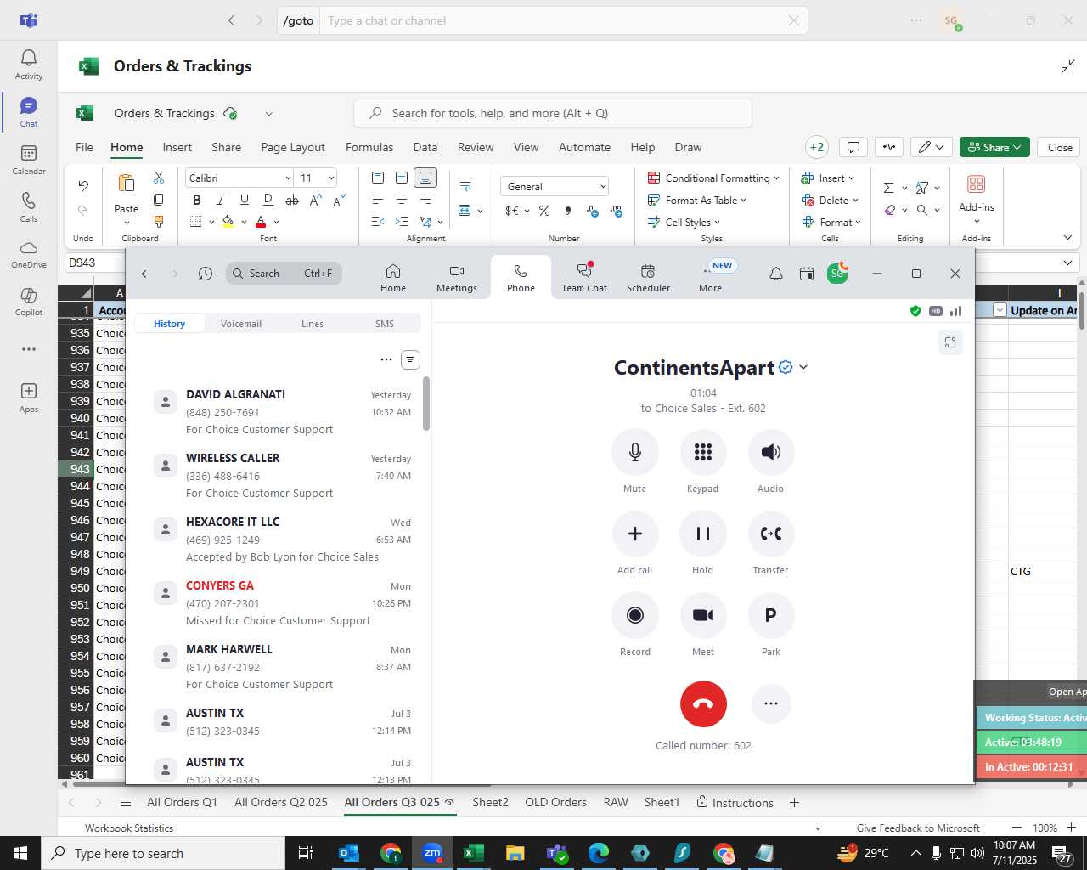Click Give Feedback to Microsoft
This screenshot has width=1087, height=870.
click(x=918, y=828)
